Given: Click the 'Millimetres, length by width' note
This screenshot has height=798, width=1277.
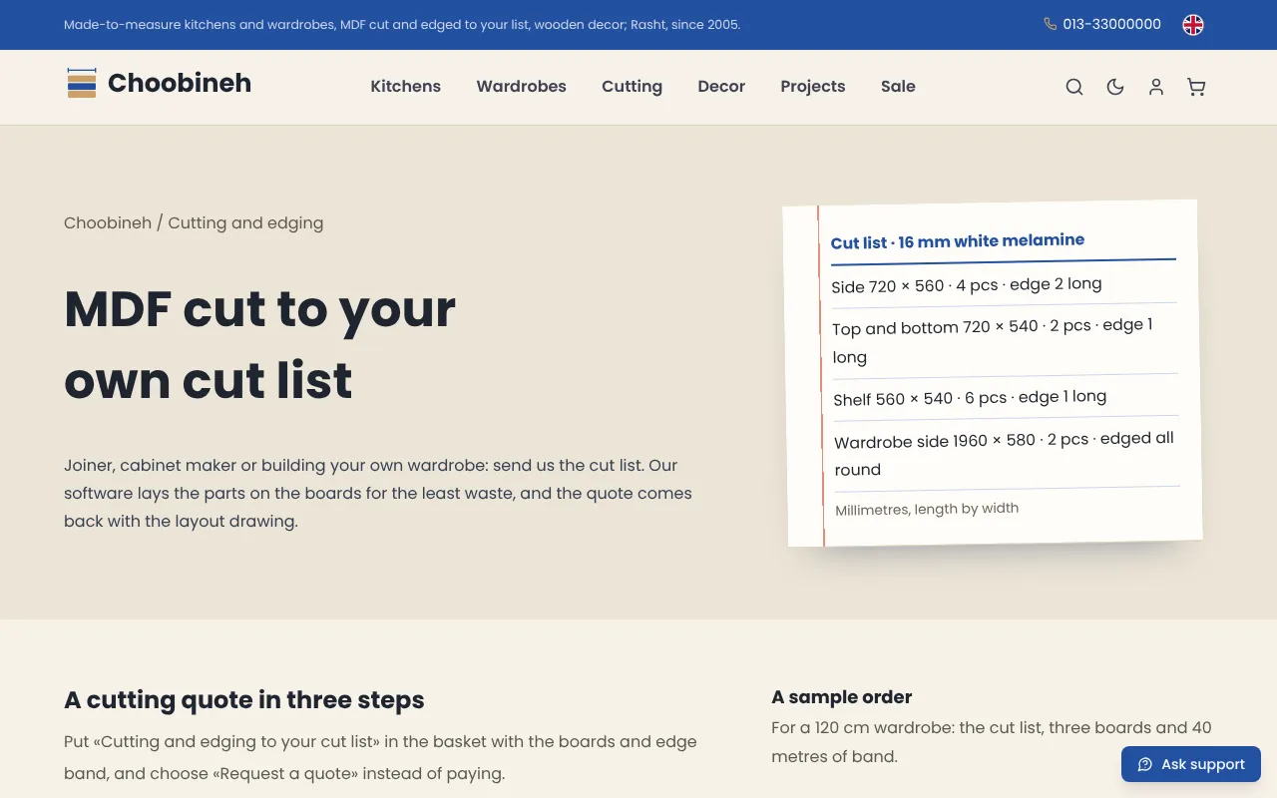Looking at the screenshot, I should (927, 509).
